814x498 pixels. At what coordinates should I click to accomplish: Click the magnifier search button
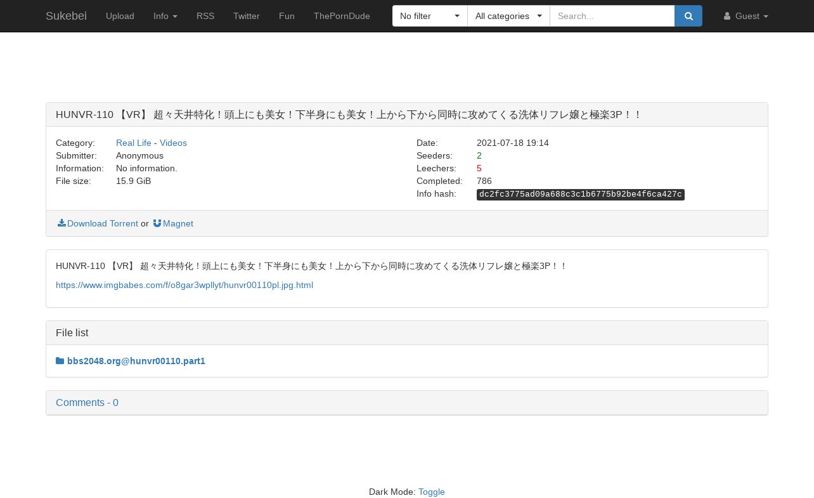[688, 16]
